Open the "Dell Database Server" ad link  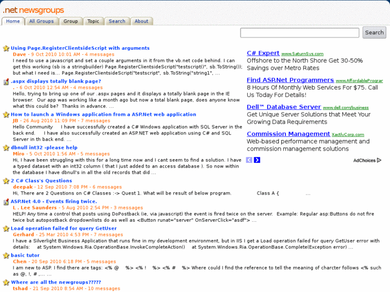(x=284, y=107)
